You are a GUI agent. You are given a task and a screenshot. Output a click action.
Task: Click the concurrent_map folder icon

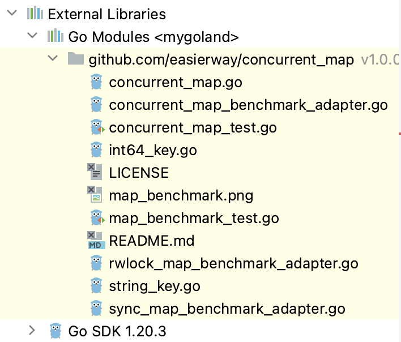[x=76, y=58]
